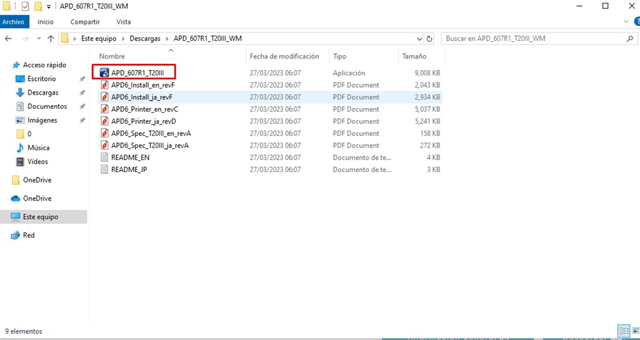Go up one folder level arrow
The width and height of the screenshot is (640, 340).
[50, 39]
